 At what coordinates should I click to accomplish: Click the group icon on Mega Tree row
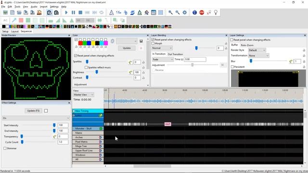[x=100, y=146]
